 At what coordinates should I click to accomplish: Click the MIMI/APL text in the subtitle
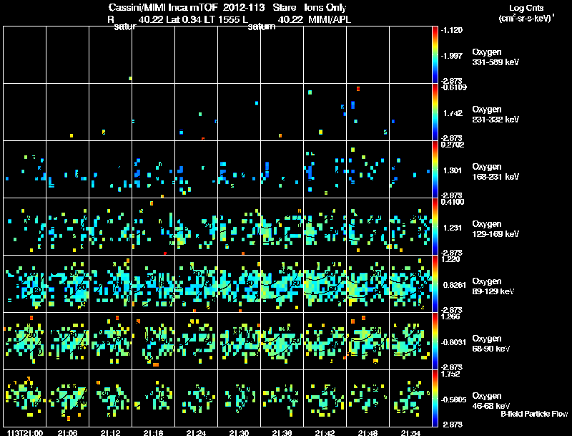pyautogui.click(x=330, y=19)
